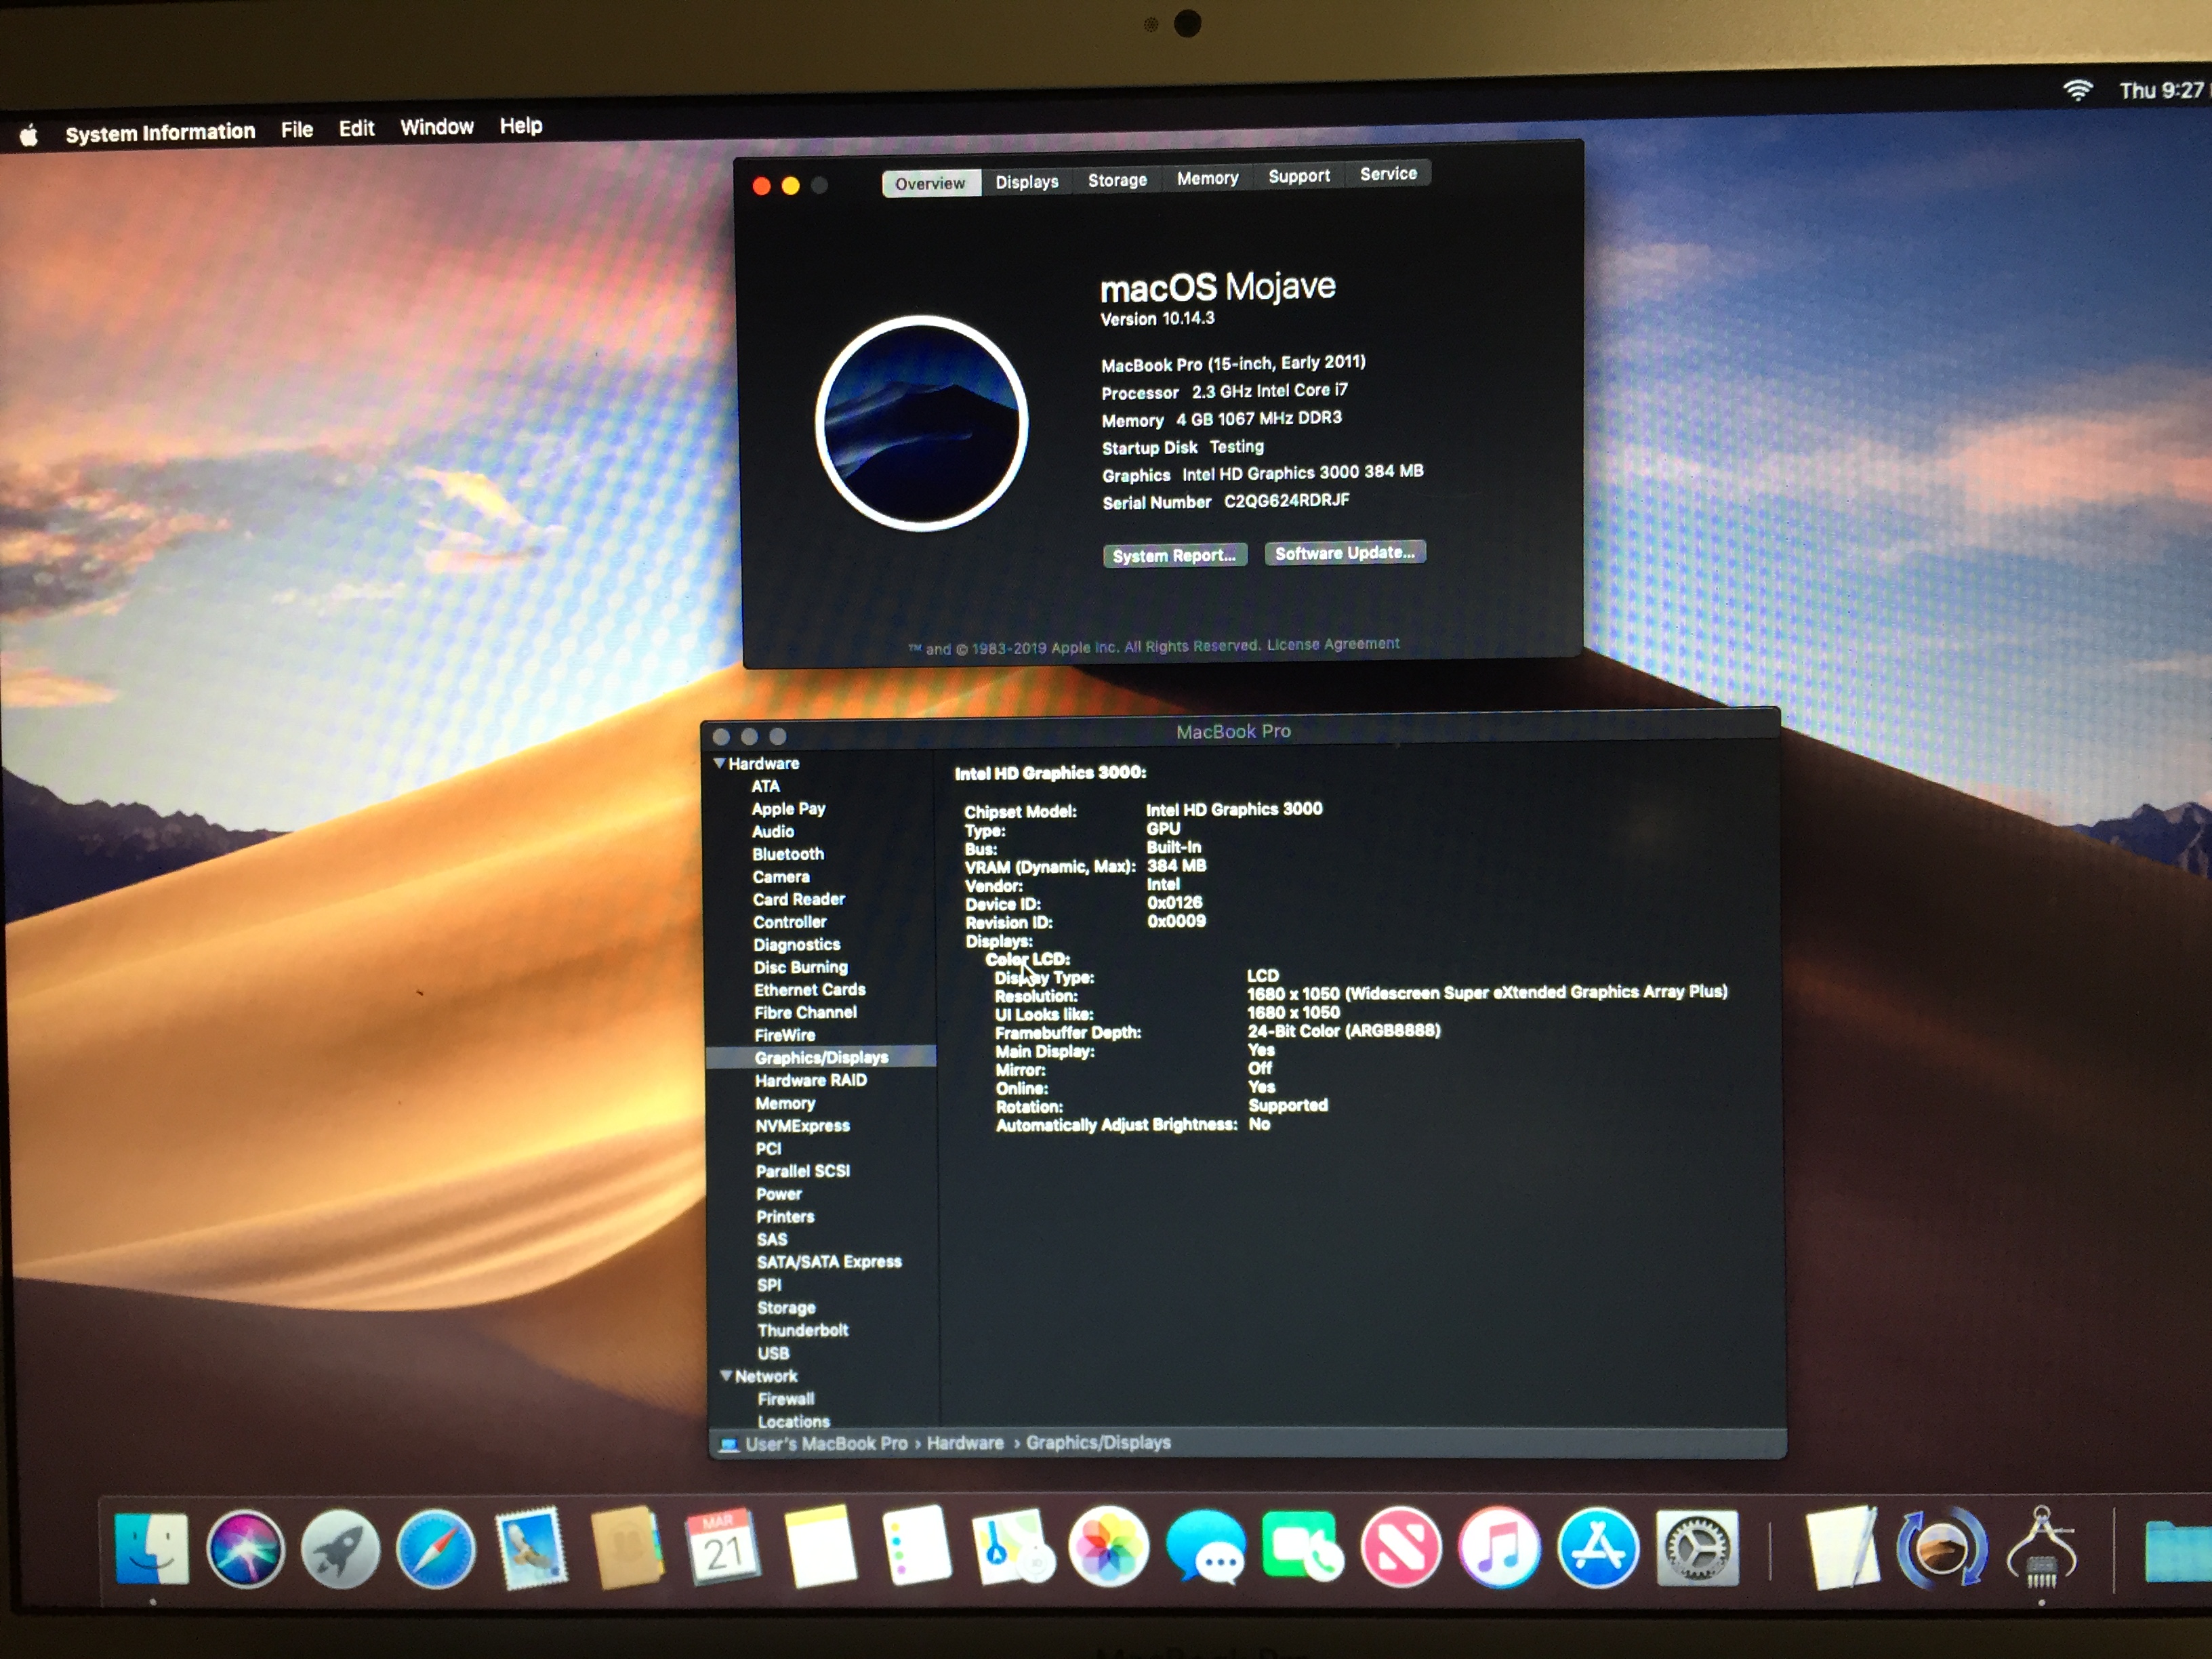This screenshot has width=2212, height=1659.
Task: Open Launchpad rocket icon
Action: (x=340, y=1549)
